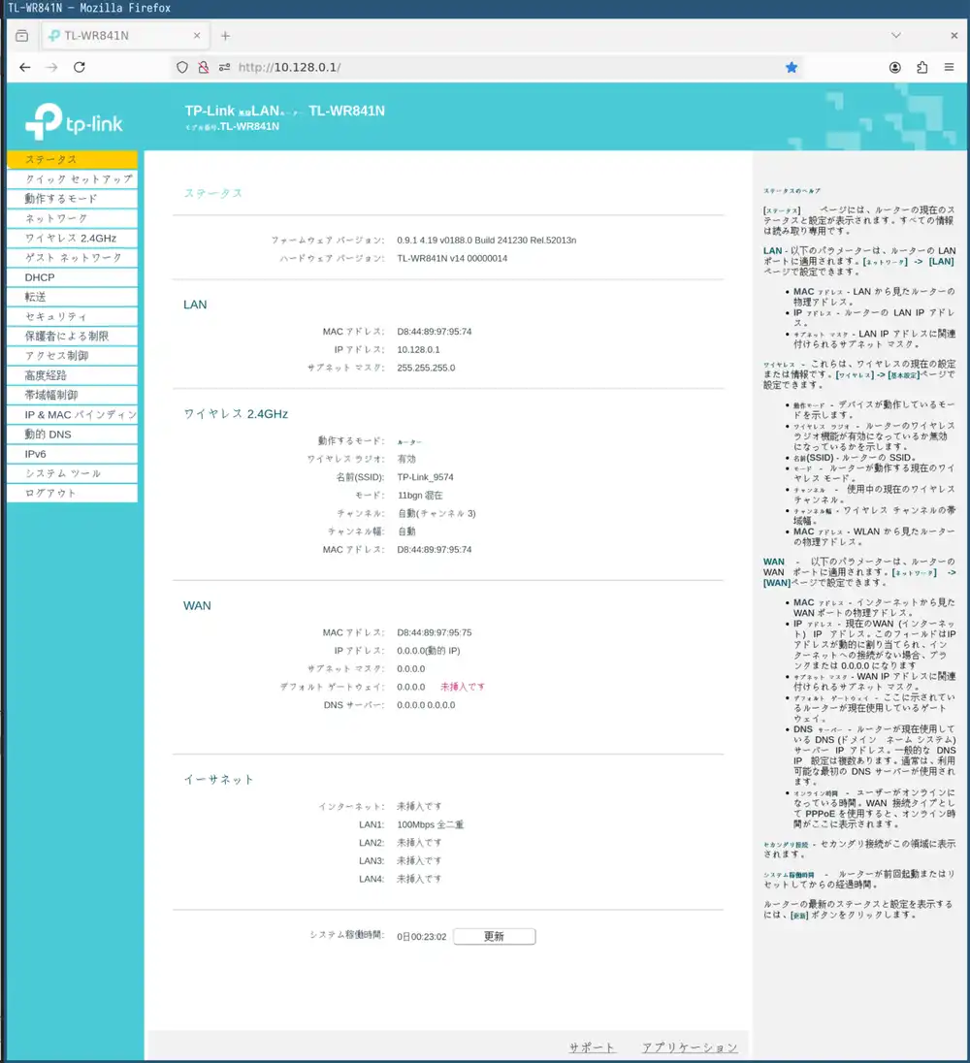
Task: Click the tp-link logo
Action: coord(74,121)
